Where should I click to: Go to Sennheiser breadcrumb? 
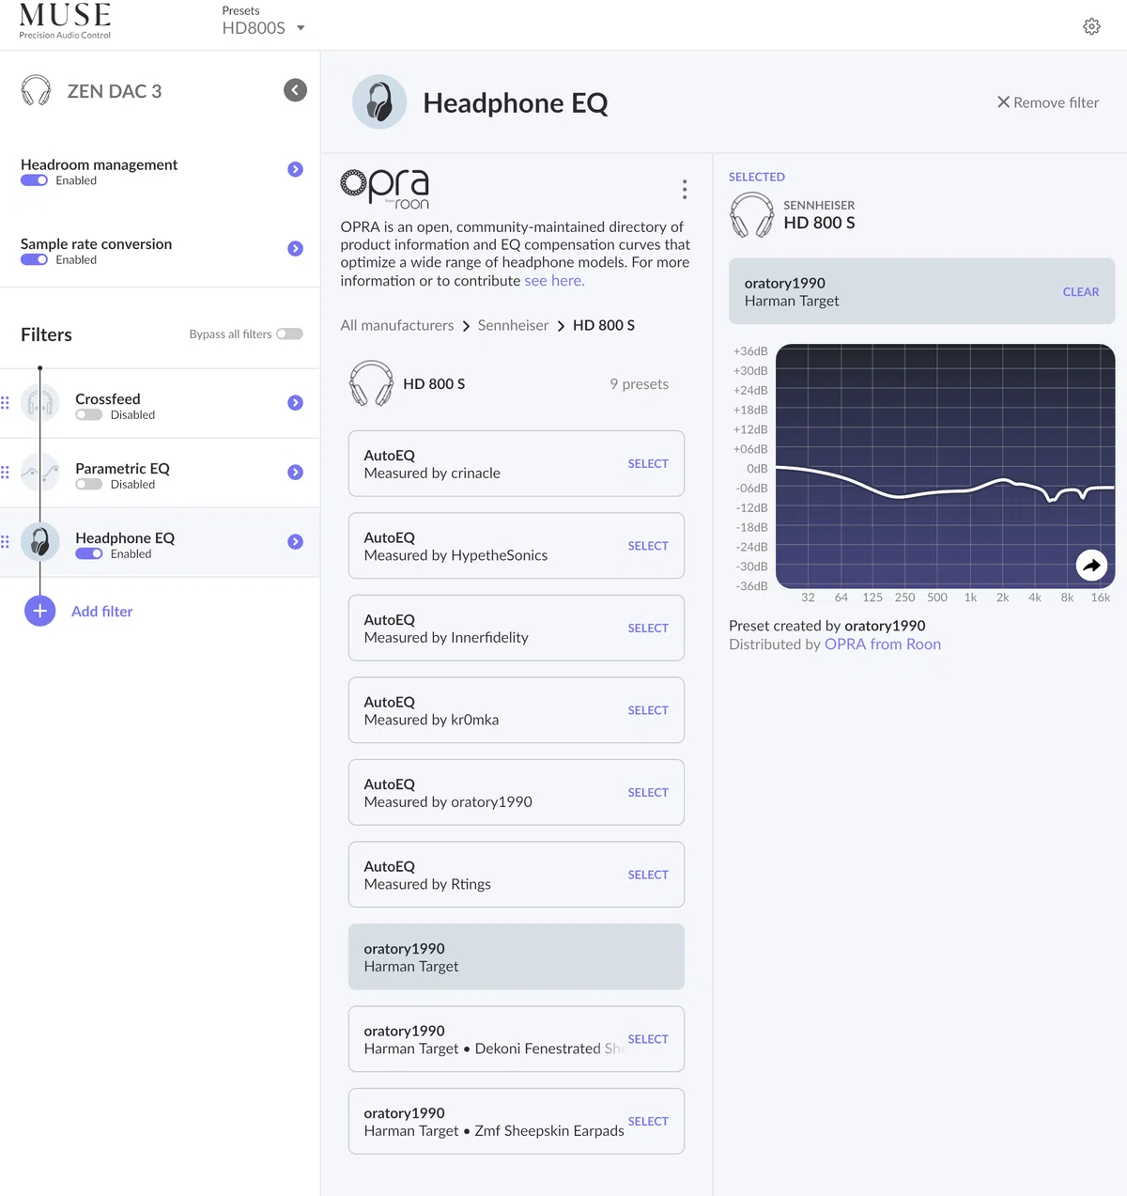[x=513, y=325]
